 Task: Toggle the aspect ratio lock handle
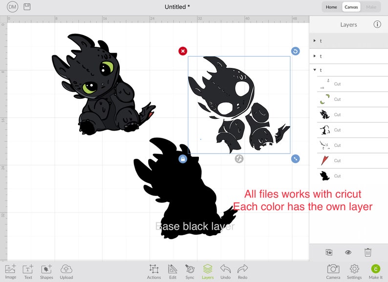pos(183,159)
